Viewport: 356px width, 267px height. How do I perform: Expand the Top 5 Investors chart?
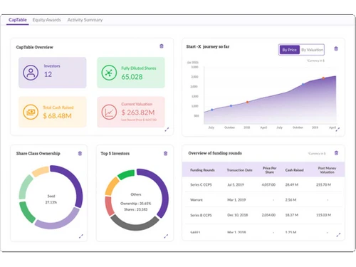tap(166, 236)
